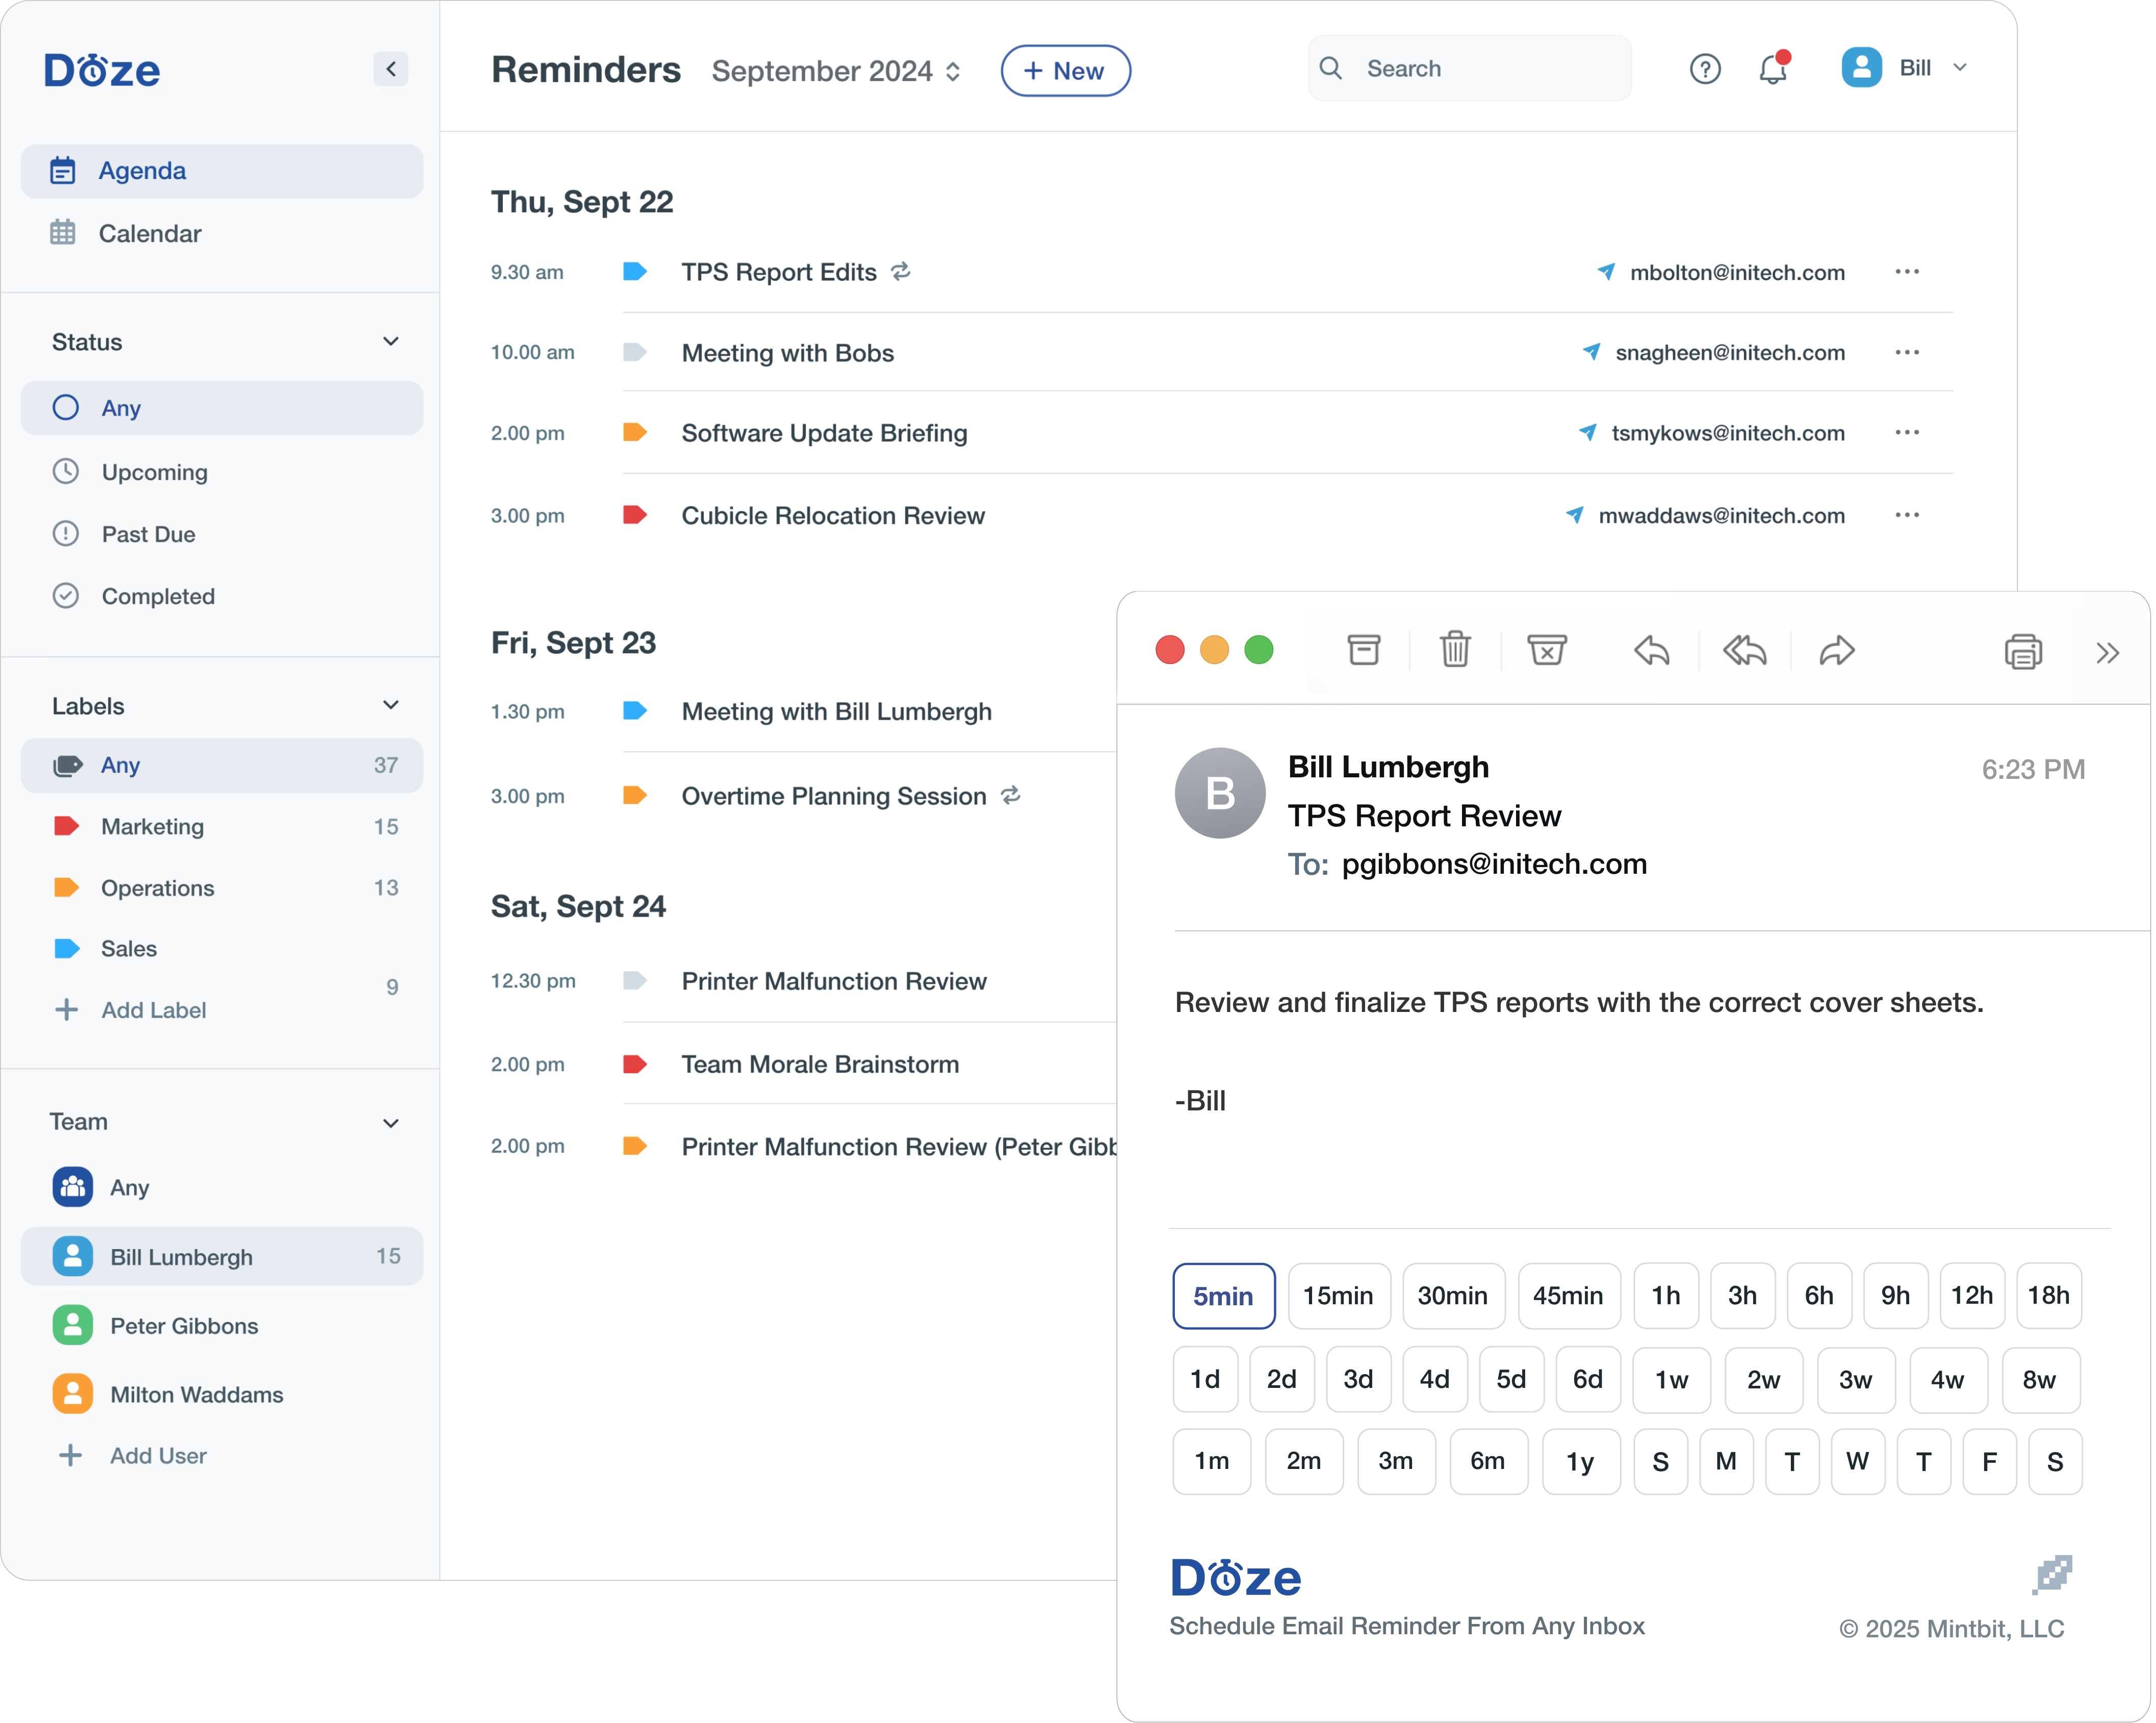Expand more email toolbar actions chevron

2108,653
